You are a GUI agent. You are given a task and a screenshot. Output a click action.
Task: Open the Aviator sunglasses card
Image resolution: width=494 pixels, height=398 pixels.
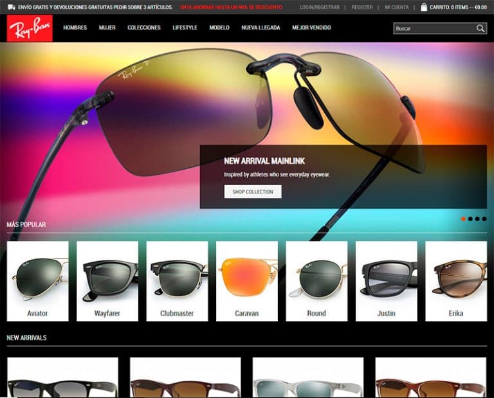[37, 281]
